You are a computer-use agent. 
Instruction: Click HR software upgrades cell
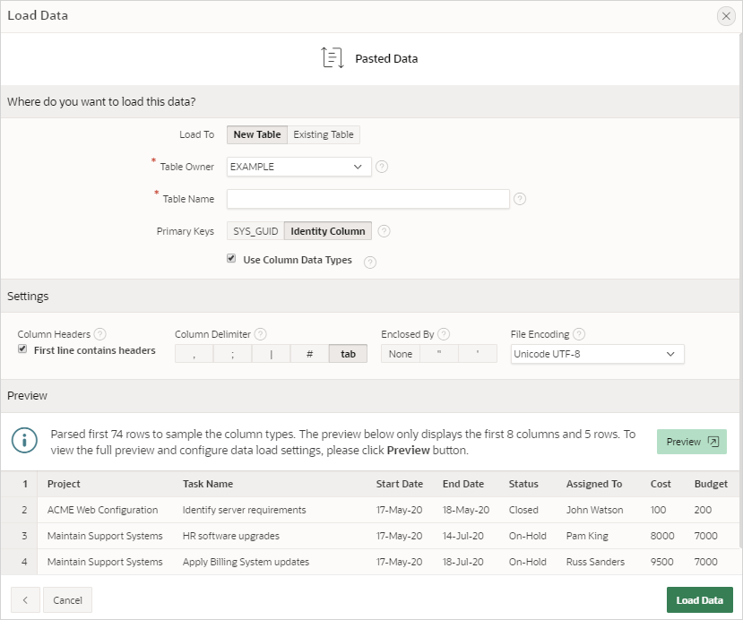coord(230,536)
